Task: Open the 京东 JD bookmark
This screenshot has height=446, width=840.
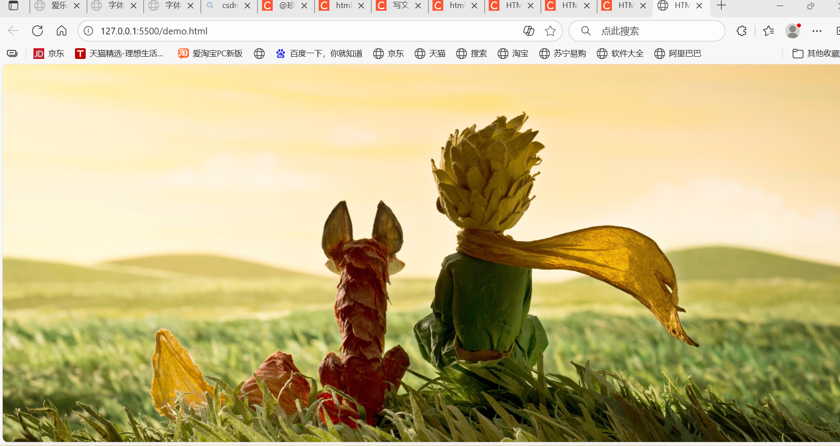Action: [x=49, y=54]
